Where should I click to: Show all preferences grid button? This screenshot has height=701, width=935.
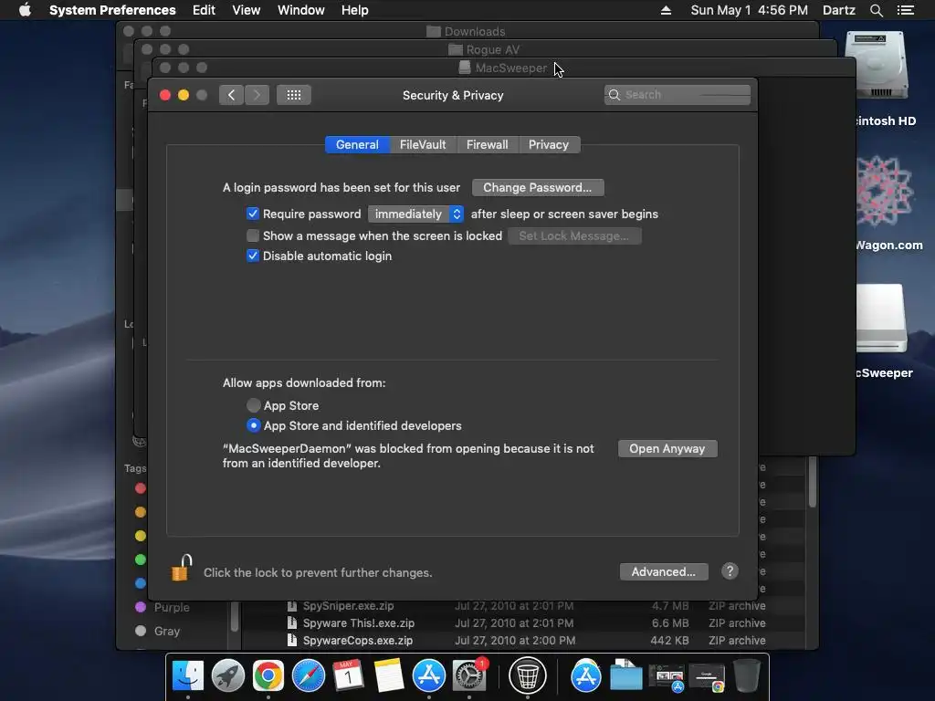coord(294,95)
